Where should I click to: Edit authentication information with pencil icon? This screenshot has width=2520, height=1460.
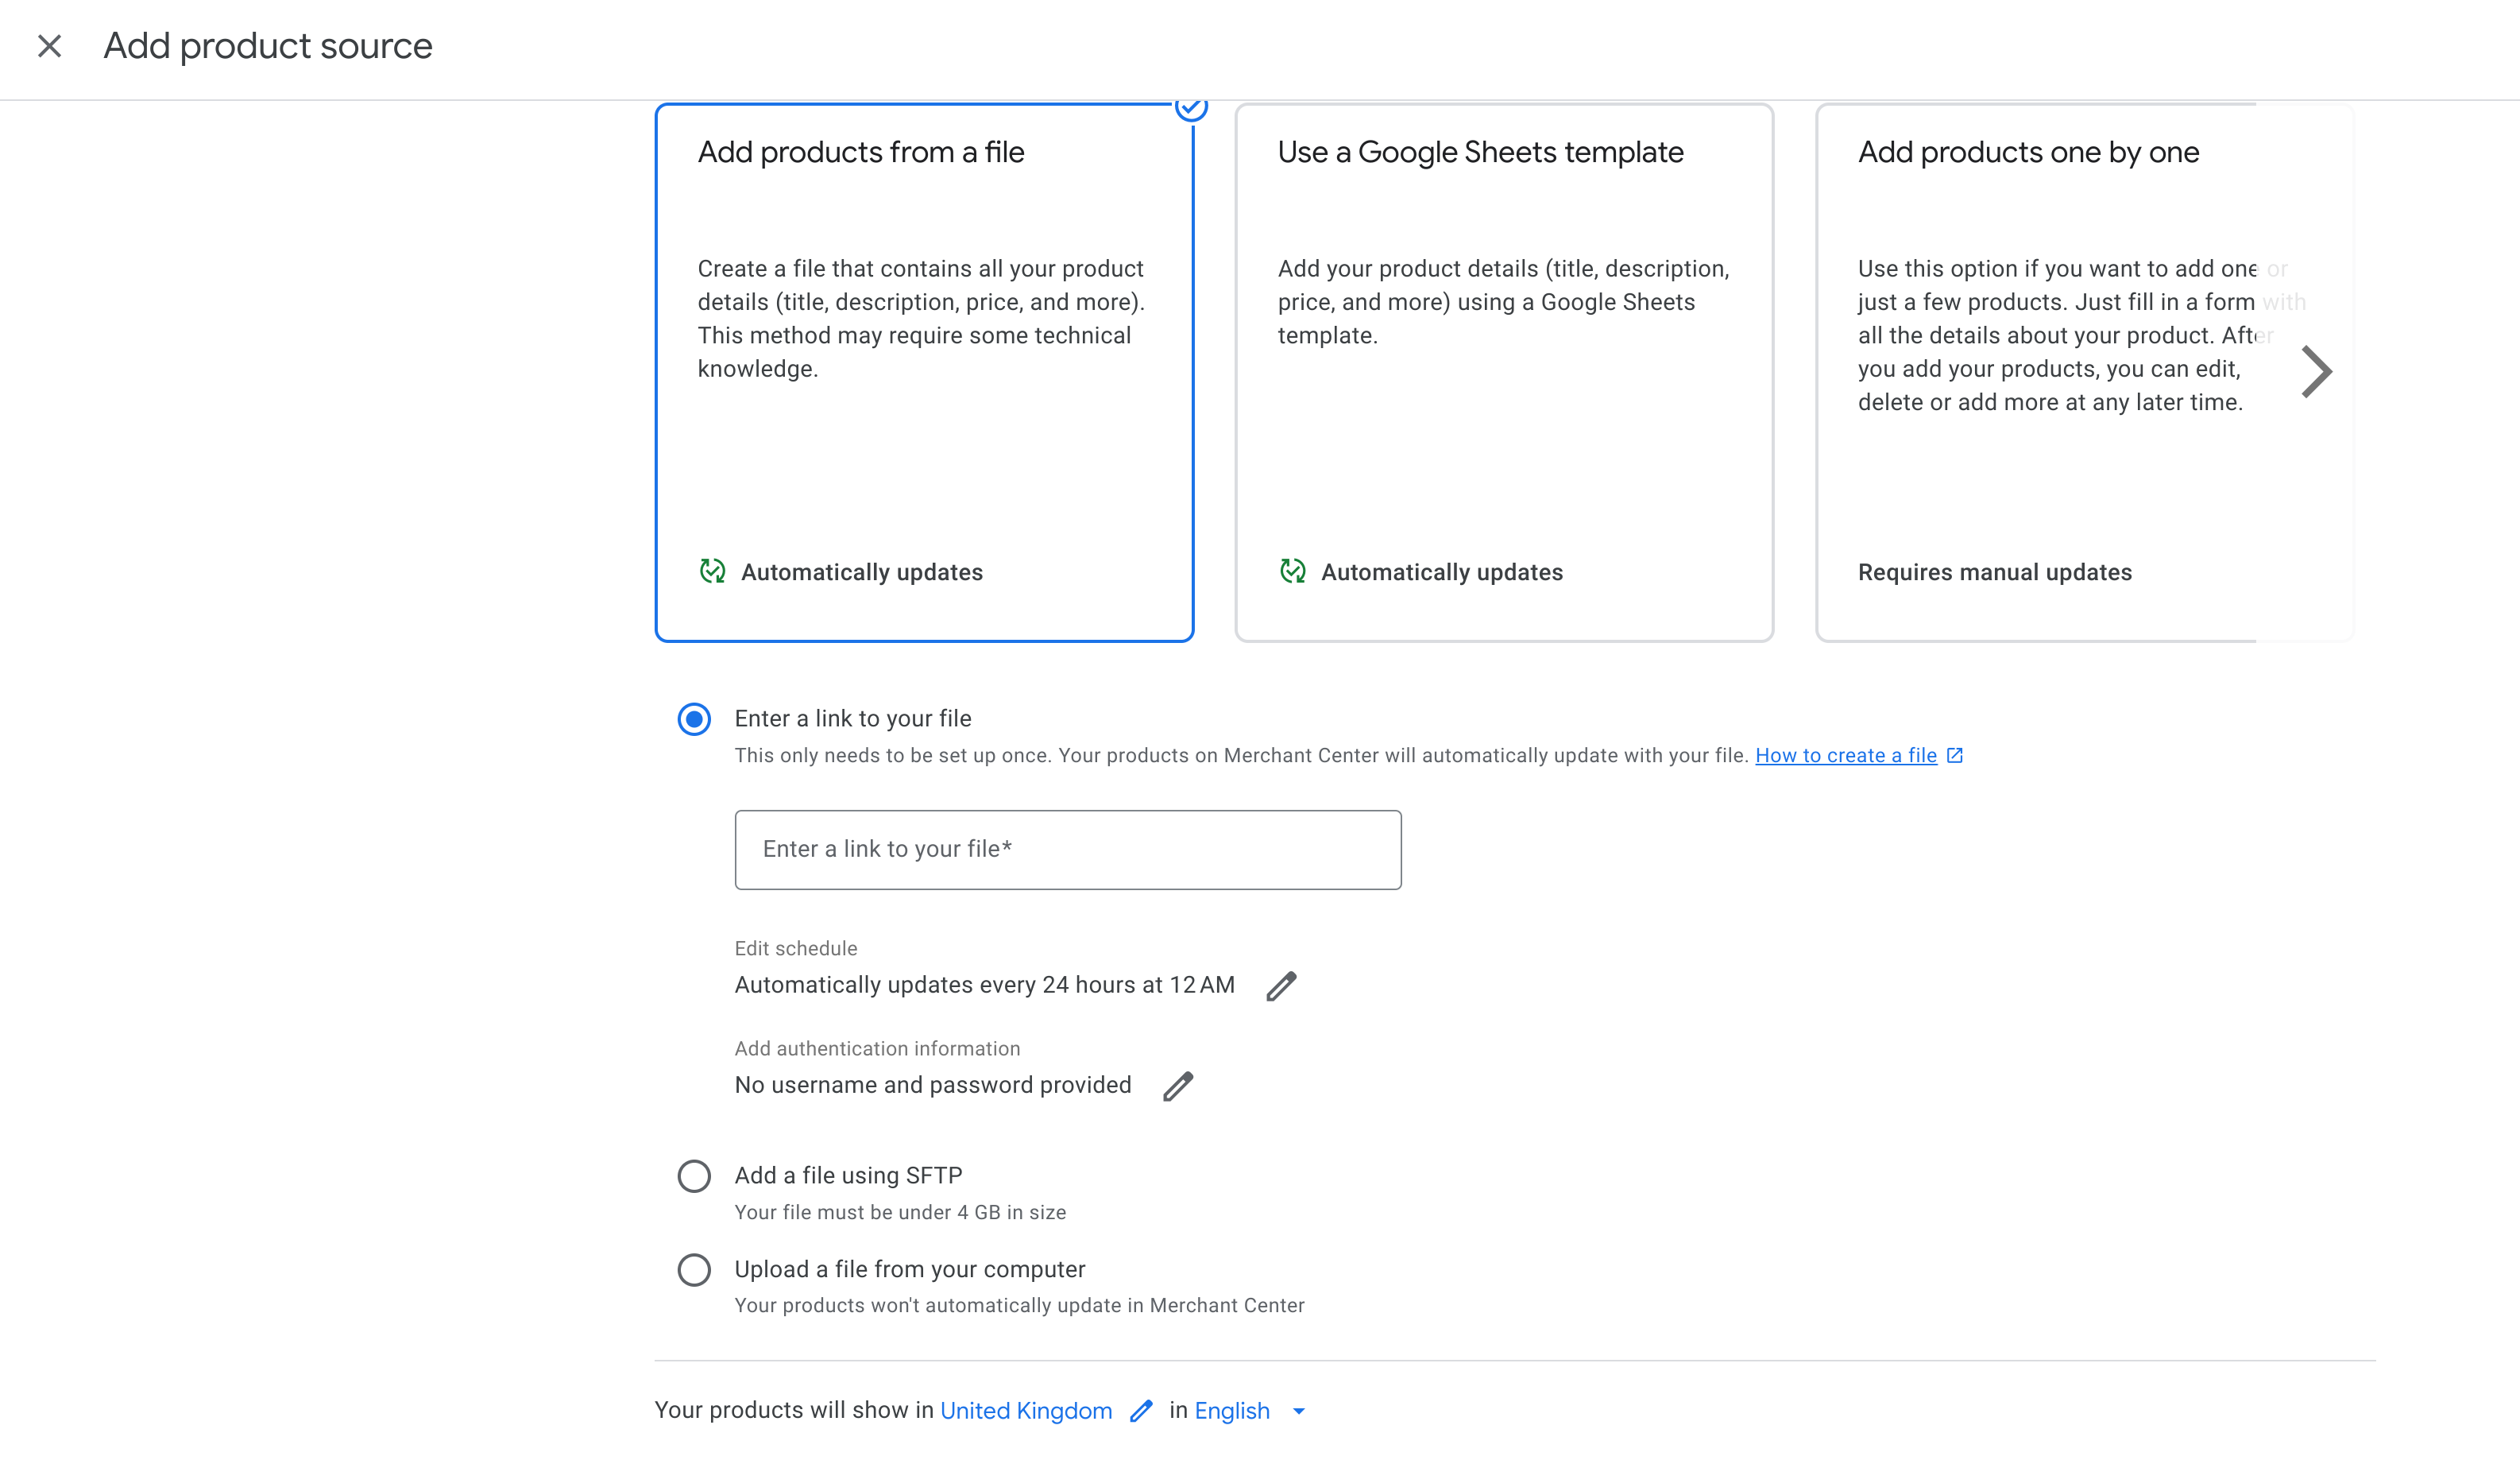[1178, 1086]
